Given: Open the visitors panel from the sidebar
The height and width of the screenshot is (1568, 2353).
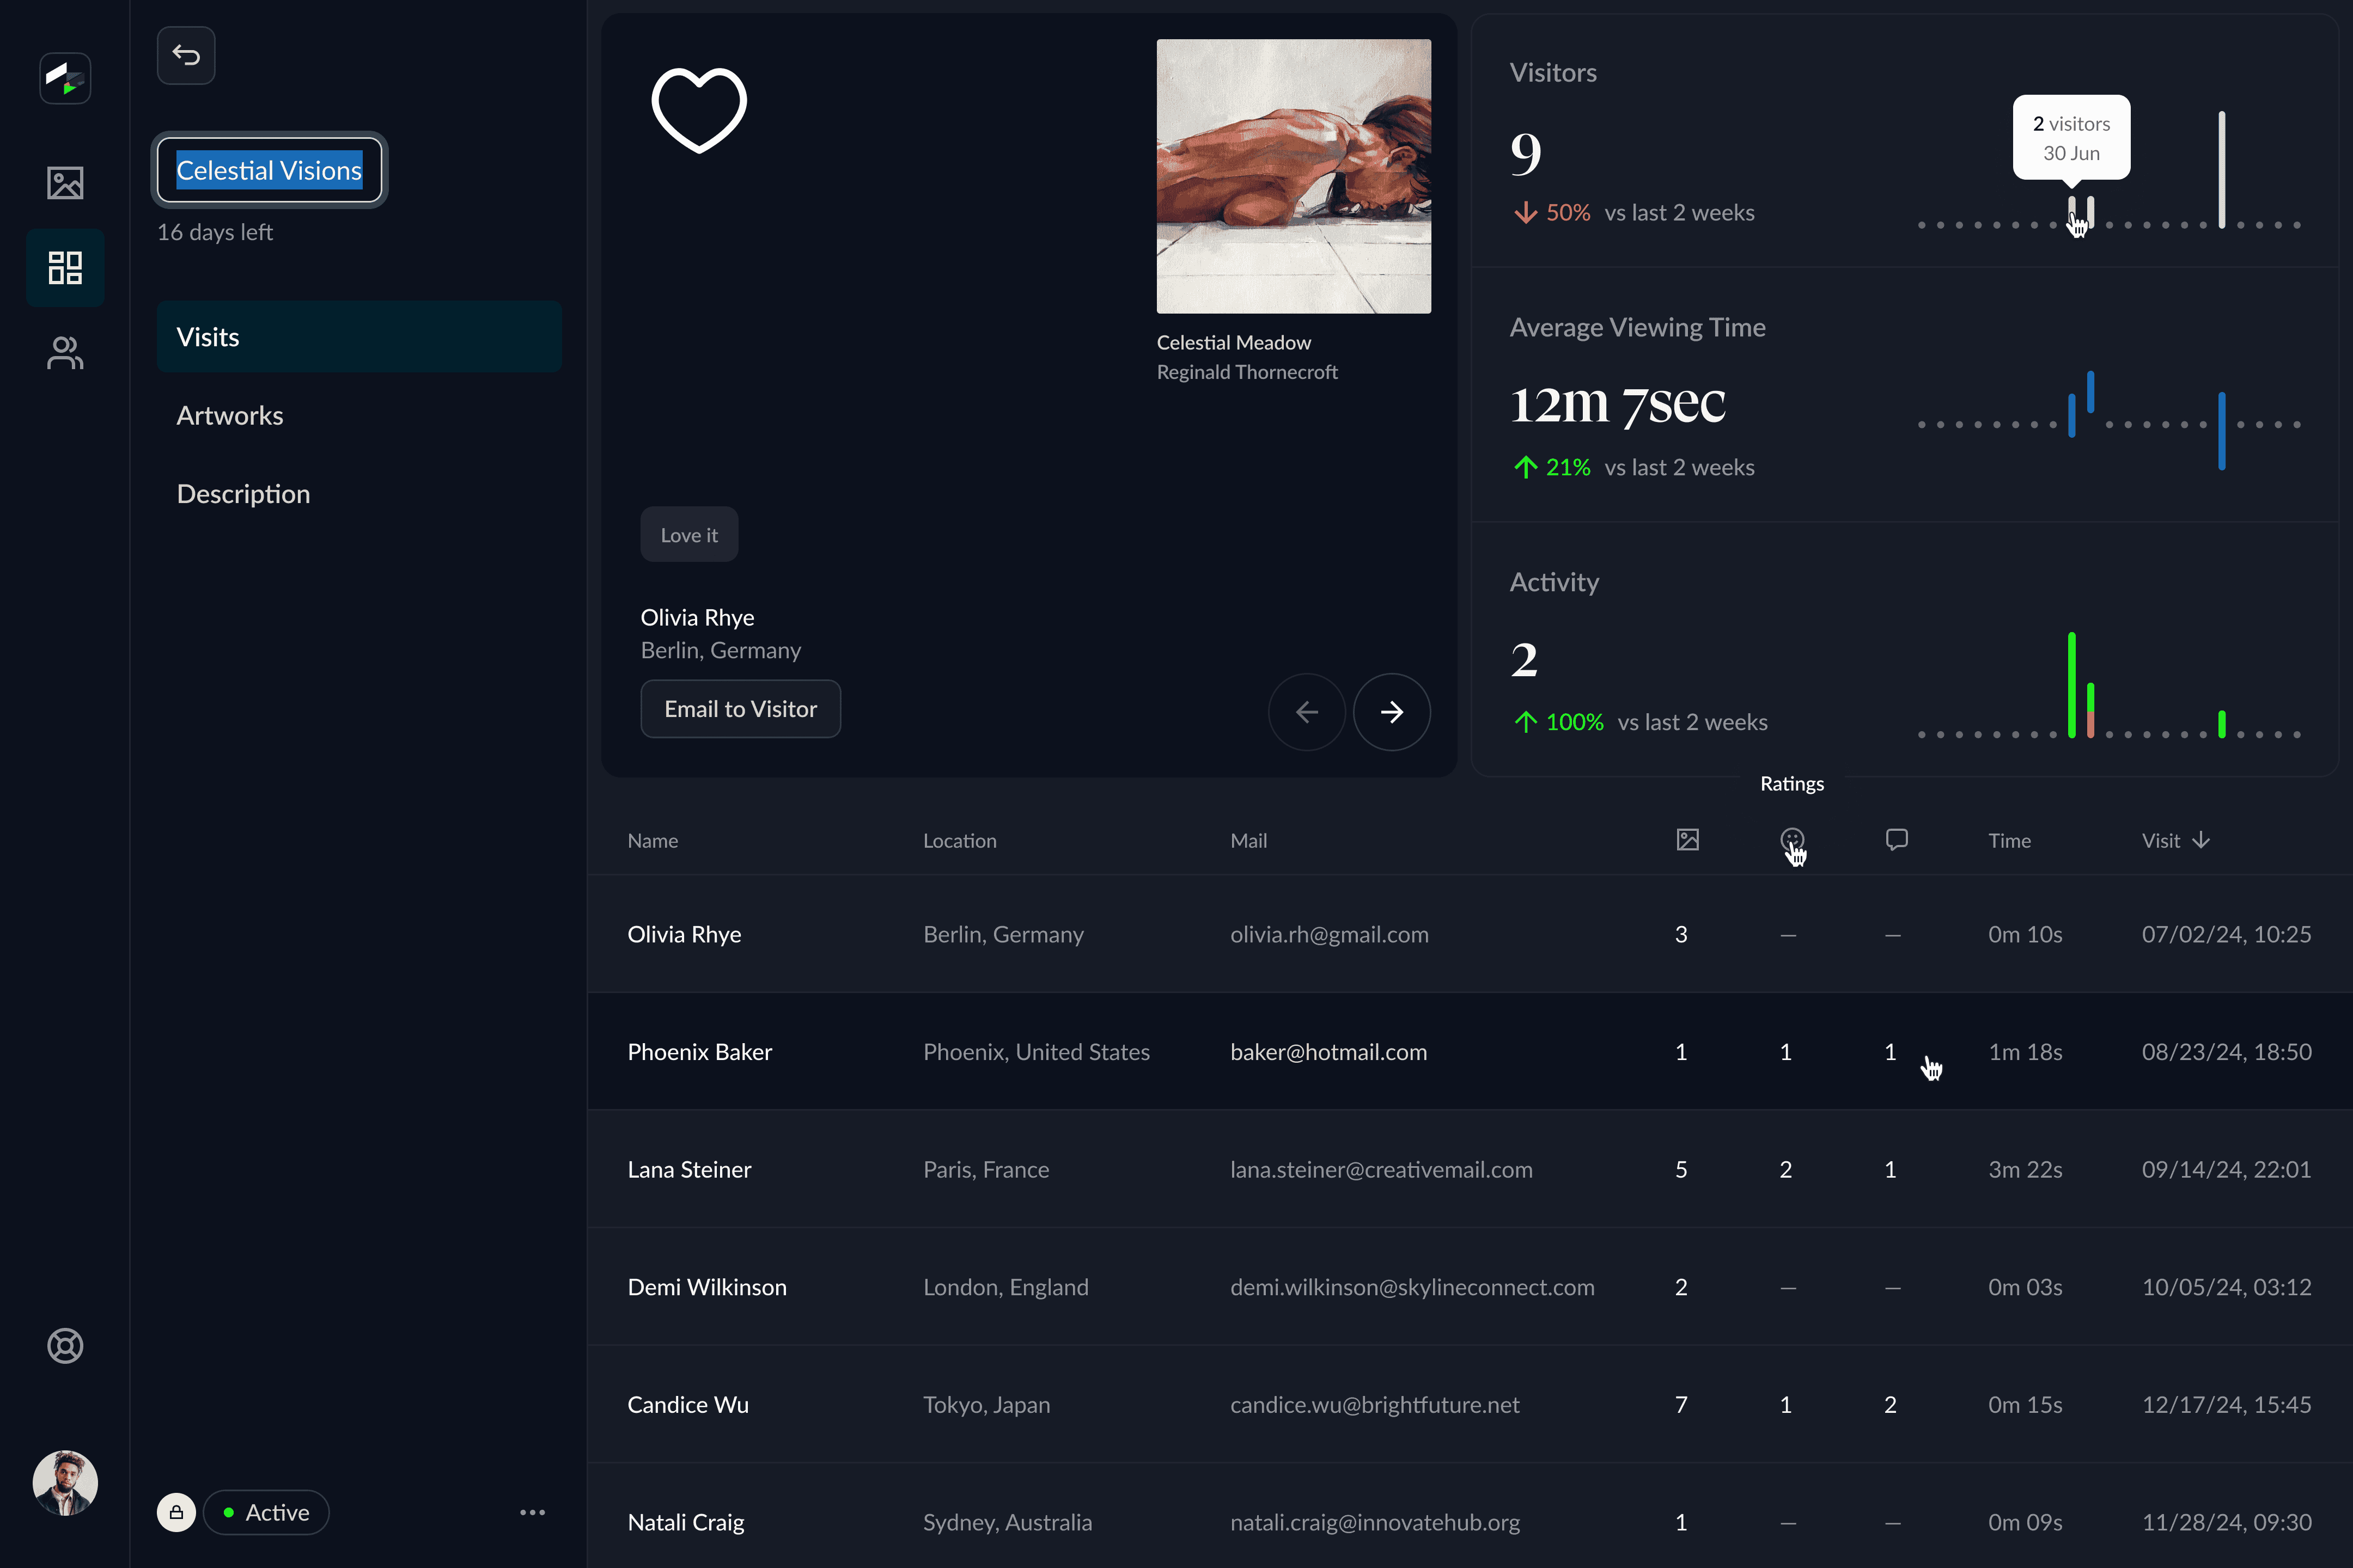Looking at the screenshot, I should click(64, 352).
